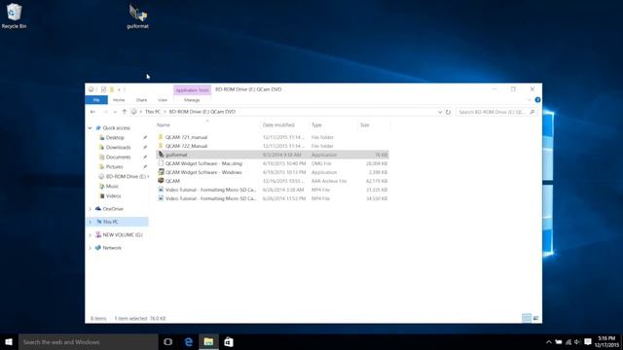
Task: Switch to the View ribbon tab
Action: click(x=163, y=100)
